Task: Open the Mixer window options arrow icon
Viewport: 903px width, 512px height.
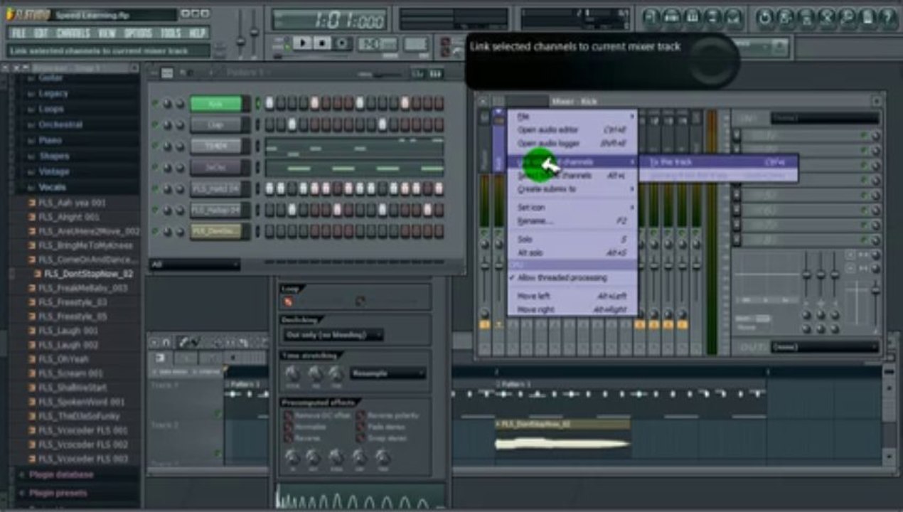Action: pyautogui.click(x=482, y=101)
